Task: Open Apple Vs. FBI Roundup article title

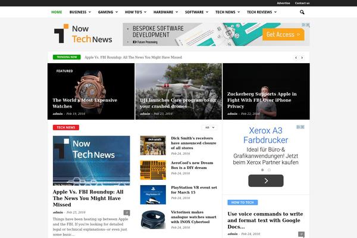Action: coord(88,198)
